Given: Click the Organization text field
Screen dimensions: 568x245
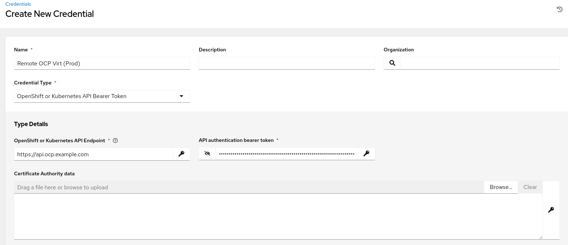Looking at the screenshot, I should tap(480, 63).
